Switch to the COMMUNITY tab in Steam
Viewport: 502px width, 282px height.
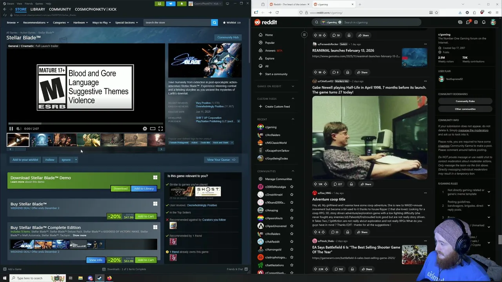pyautogui.click(x=60, y=9)
